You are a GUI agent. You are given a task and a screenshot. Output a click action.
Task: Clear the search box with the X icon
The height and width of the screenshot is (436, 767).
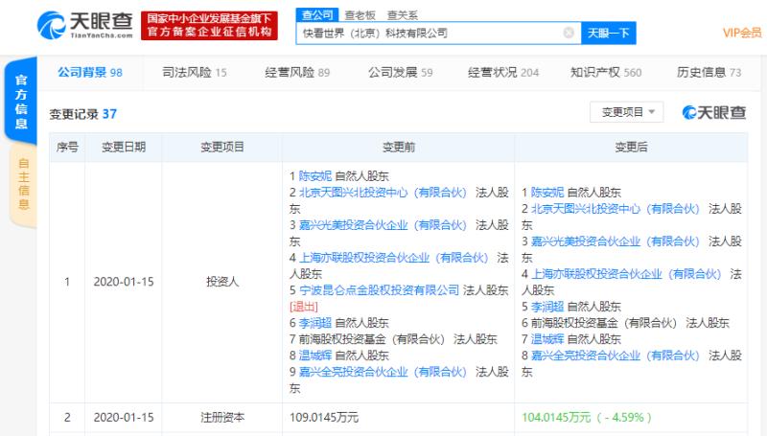(569, 33)
